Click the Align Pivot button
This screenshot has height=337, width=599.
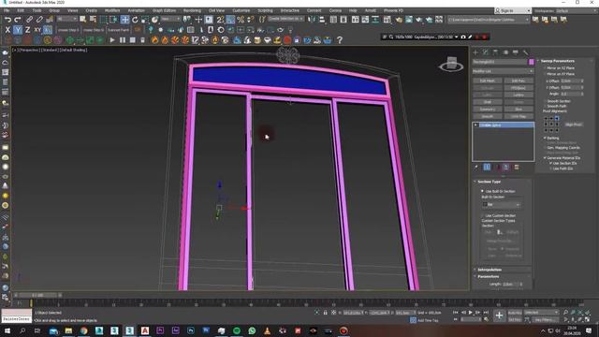click(574, 125)
